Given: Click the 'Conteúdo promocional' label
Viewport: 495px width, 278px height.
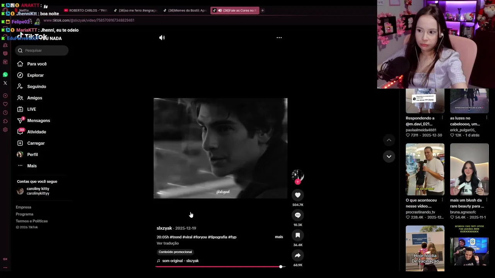Looking at the screenshot, I should pyautogui.click(x=175, y=252).
